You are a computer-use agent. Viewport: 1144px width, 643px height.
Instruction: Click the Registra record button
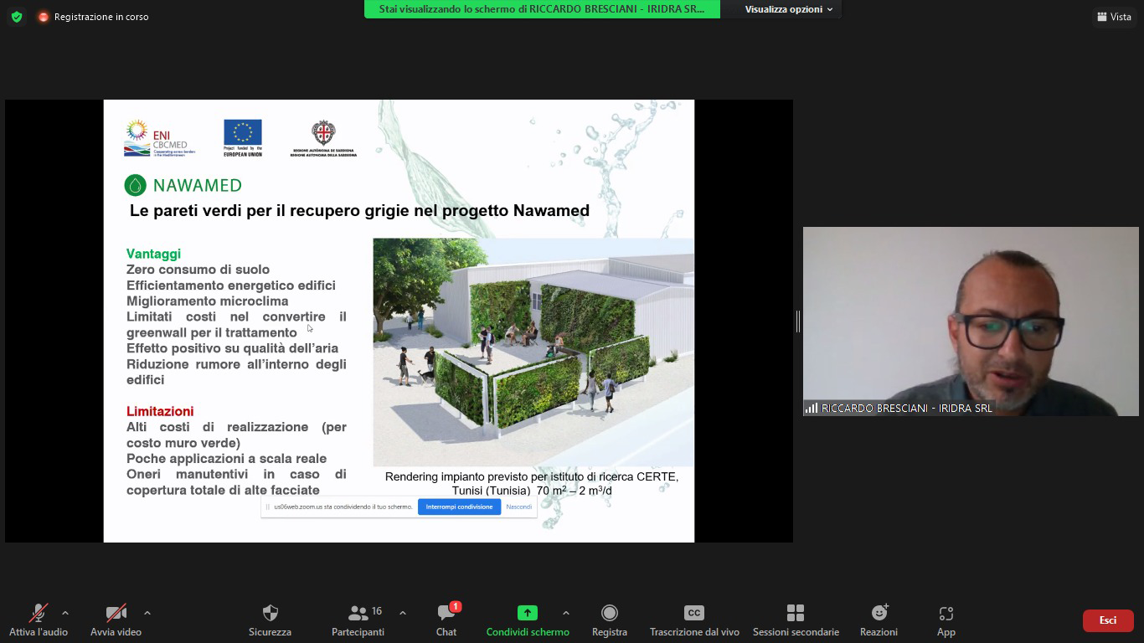pyautogui.click(x=610, y=620)
